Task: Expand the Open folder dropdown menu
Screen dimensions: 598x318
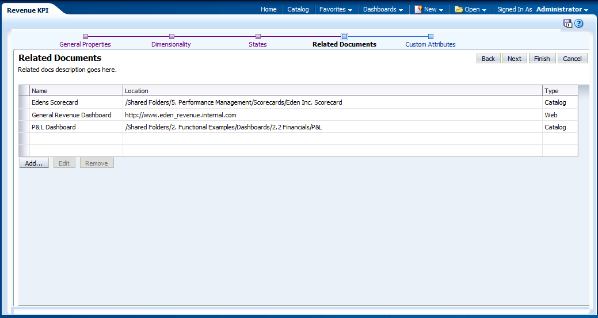Action: 471,9
